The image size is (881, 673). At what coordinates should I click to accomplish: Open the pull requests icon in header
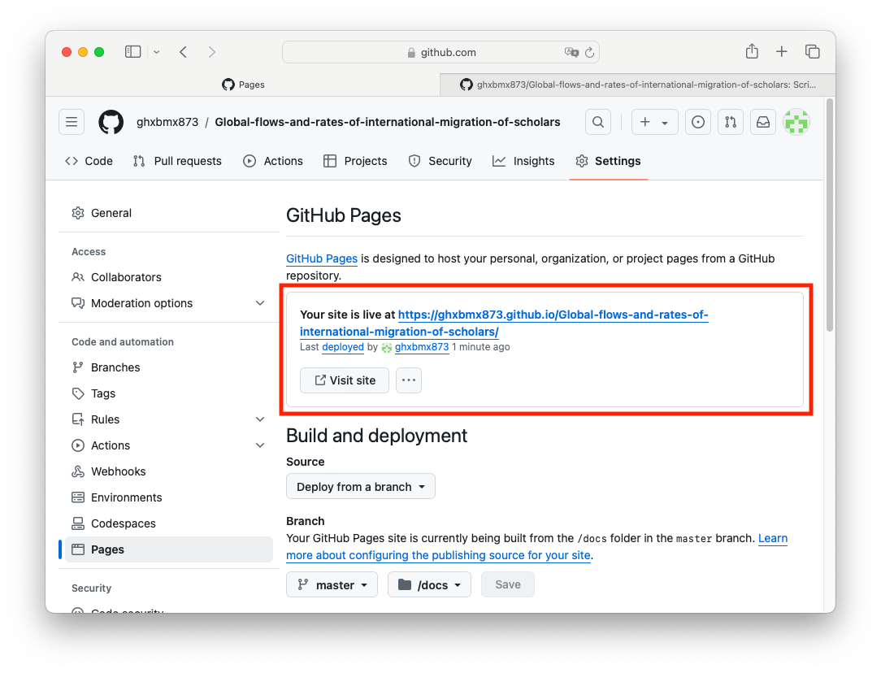pos(730,122)
